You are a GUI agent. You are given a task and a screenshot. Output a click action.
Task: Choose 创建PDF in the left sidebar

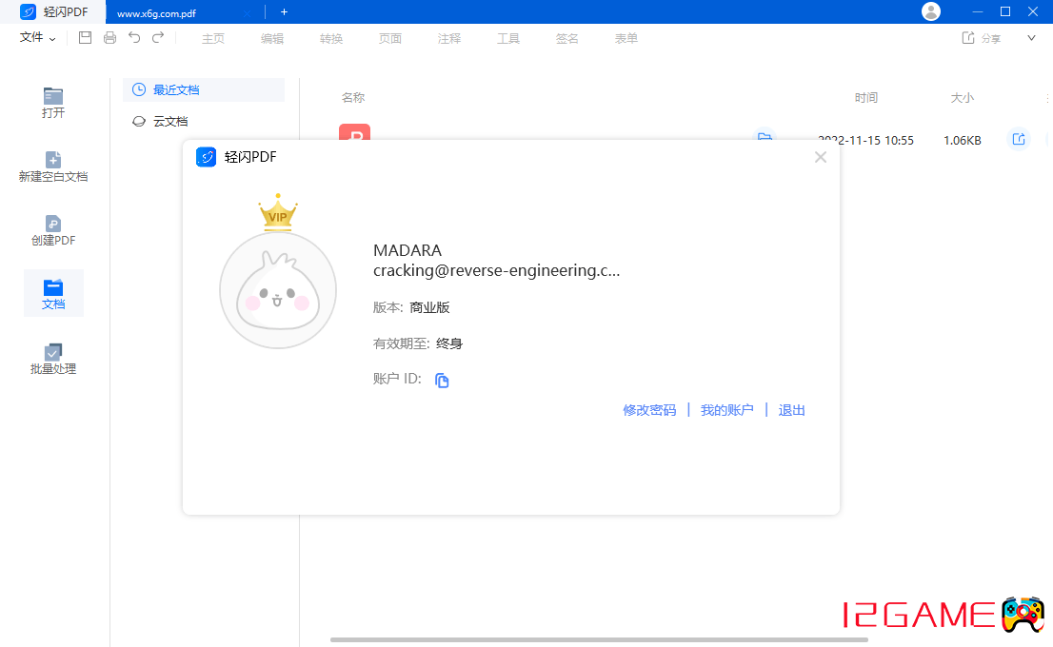(53, 230)
